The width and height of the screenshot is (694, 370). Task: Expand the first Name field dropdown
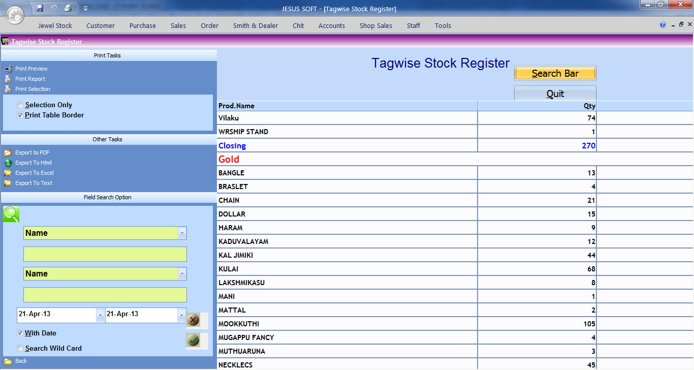click(x=182, y=233)
